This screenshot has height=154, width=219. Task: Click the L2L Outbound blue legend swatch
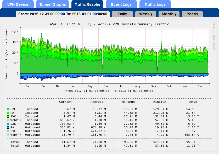pos(8,124)
